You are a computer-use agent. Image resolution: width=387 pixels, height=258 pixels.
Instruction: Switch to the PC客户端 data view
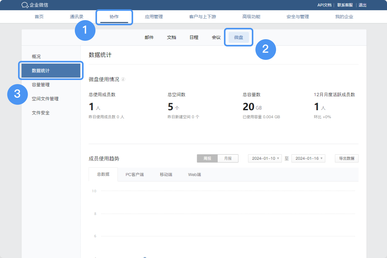[135, 174]
